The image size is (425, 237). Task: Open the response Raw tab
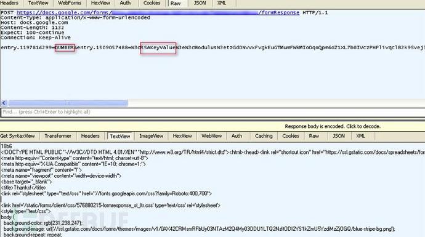tap(314, 136)
